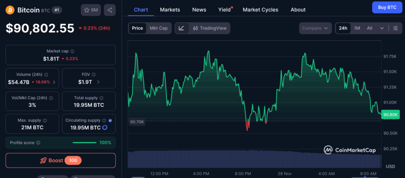Expand Volume (24h) details arrow
The height and width of the screenshot is (178, 405).
pos(54,82)
